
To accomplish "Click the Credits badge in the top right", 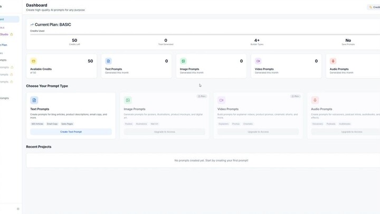I will pyautogui.click(x=374, y=7).
